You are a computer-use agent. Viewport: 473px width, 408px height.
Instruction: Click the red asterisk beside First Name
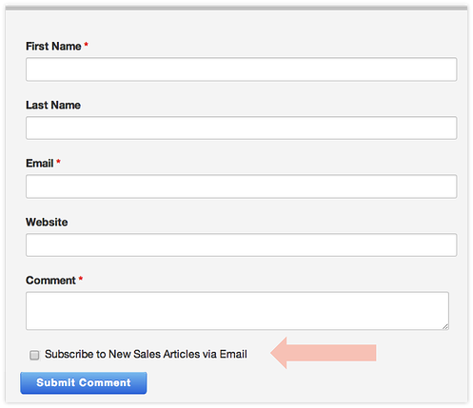(x=86, y=45)
